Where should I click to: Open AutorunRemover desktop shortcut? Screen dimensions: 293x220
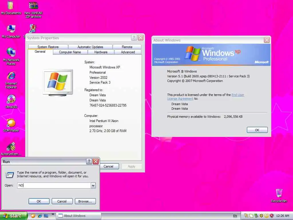tap(11, 149)
